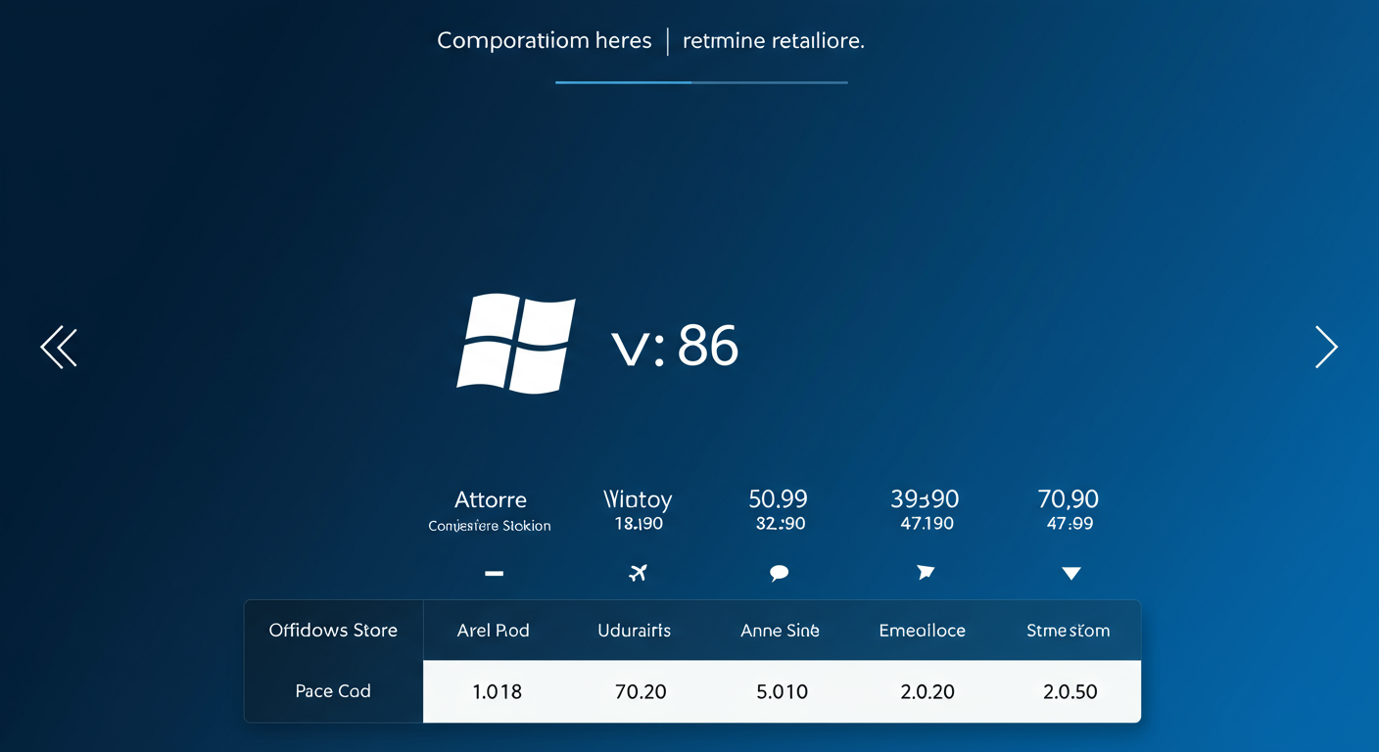Click the down triangle under 70,90

coord(1071,573)
